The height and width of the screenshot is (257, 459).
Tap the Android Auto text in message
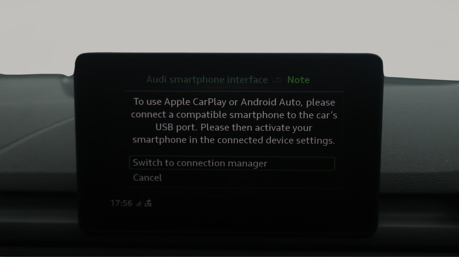[x=271, y=102]
